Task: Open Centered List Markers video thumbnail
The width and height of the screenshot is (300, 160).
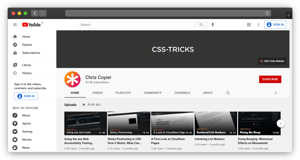Action: 216,123
